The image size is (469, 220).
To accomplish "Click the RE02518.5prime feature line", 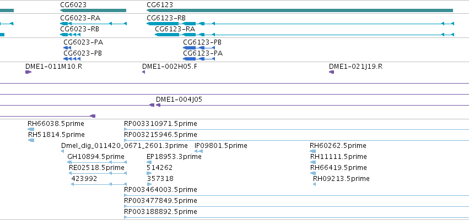I will click(x=98, y=173).
